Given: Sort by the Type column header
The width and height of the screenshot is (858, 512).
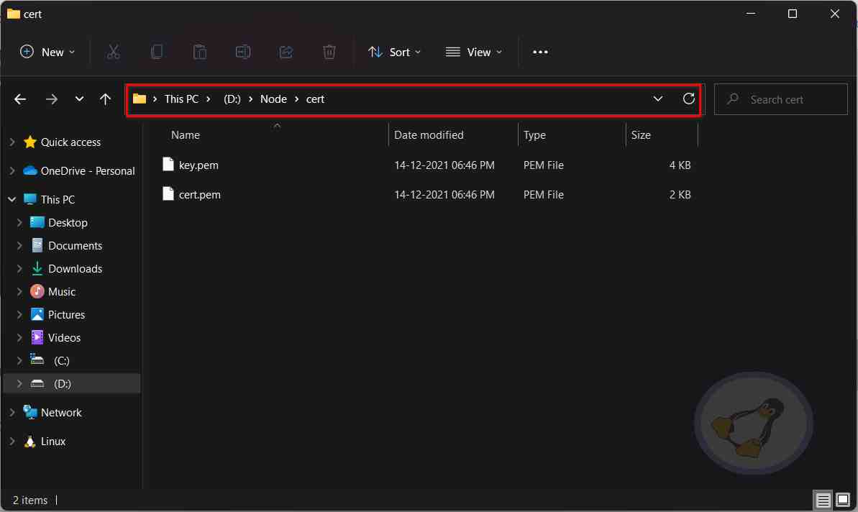Looking at the screenshot, I should coord(534,134).
